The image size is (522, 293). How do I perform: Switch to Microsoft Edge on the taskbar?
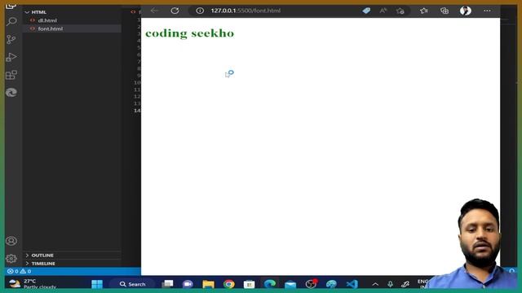[x=270, y=284]
